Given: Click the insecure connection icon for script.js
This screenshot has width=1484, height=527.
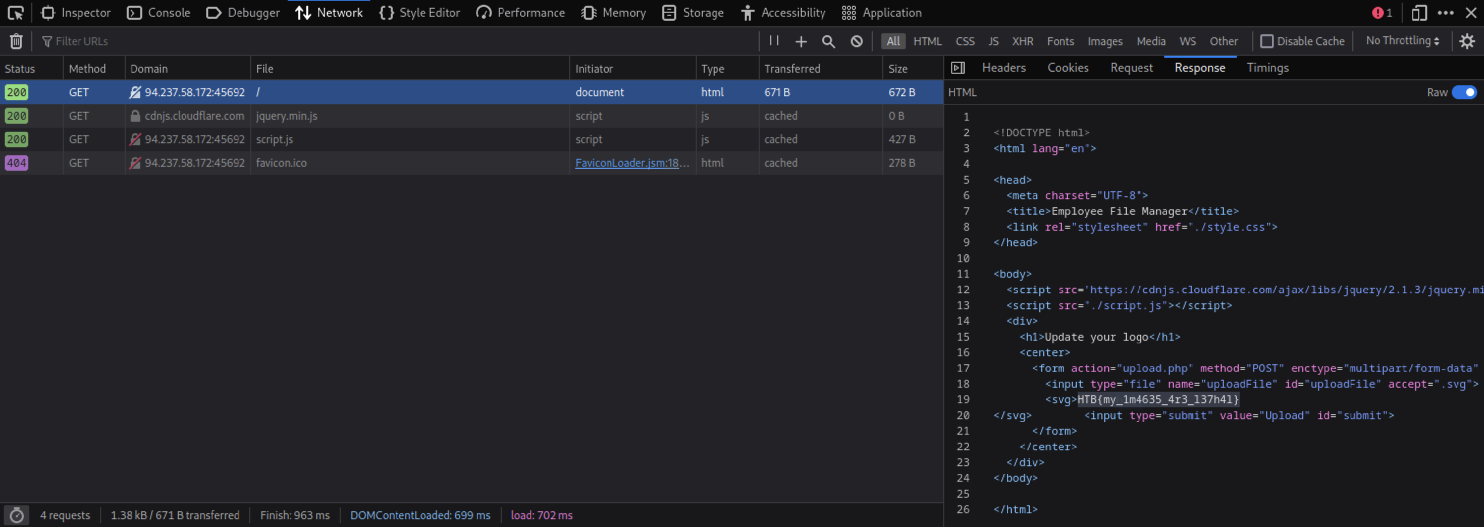Looking at the screenshot, I should click(x=135, y=139).
